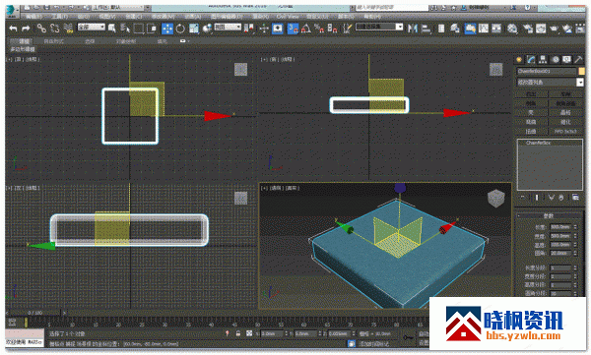Activate the Select and Move tool

tap(167, 29)
